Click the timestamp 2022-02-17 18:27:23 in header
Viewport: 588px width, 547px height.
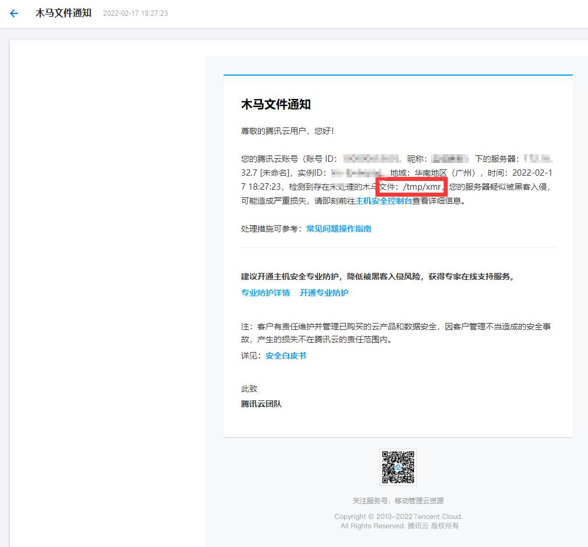[x=136, y=13]
